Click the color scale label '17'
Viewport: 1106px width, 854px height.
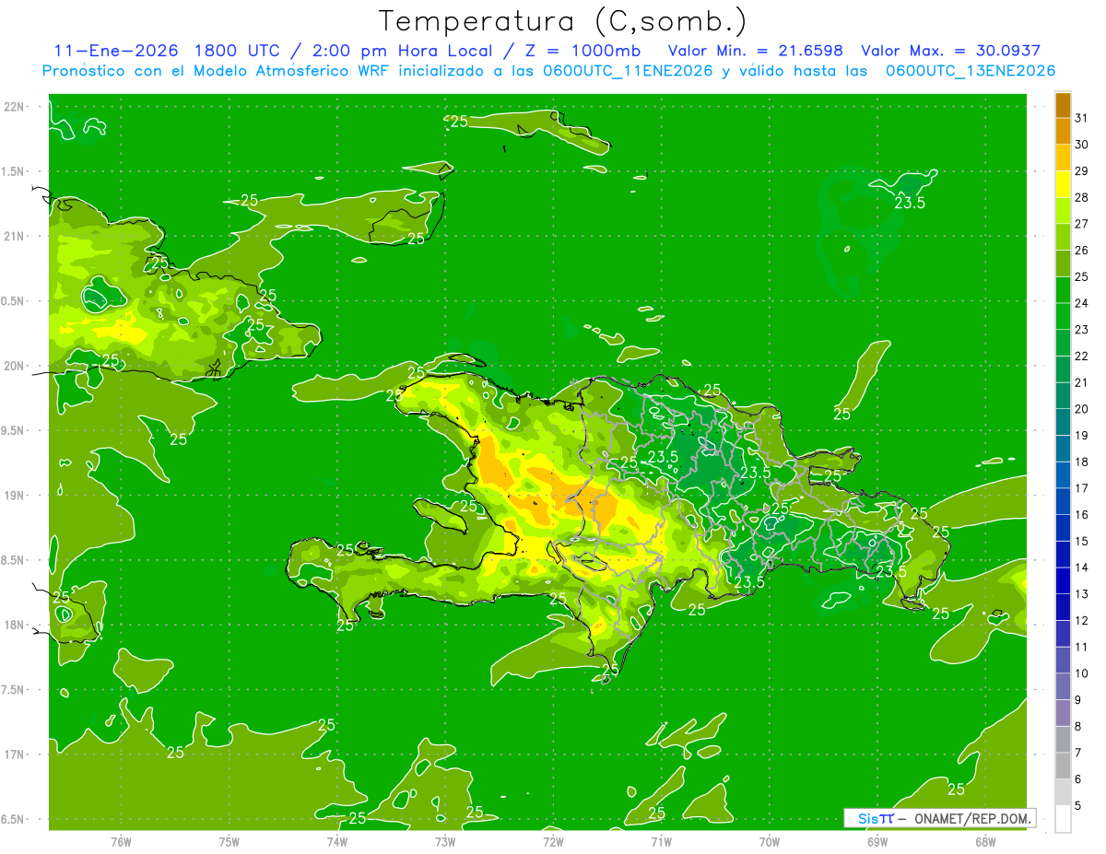[1081, 488]
